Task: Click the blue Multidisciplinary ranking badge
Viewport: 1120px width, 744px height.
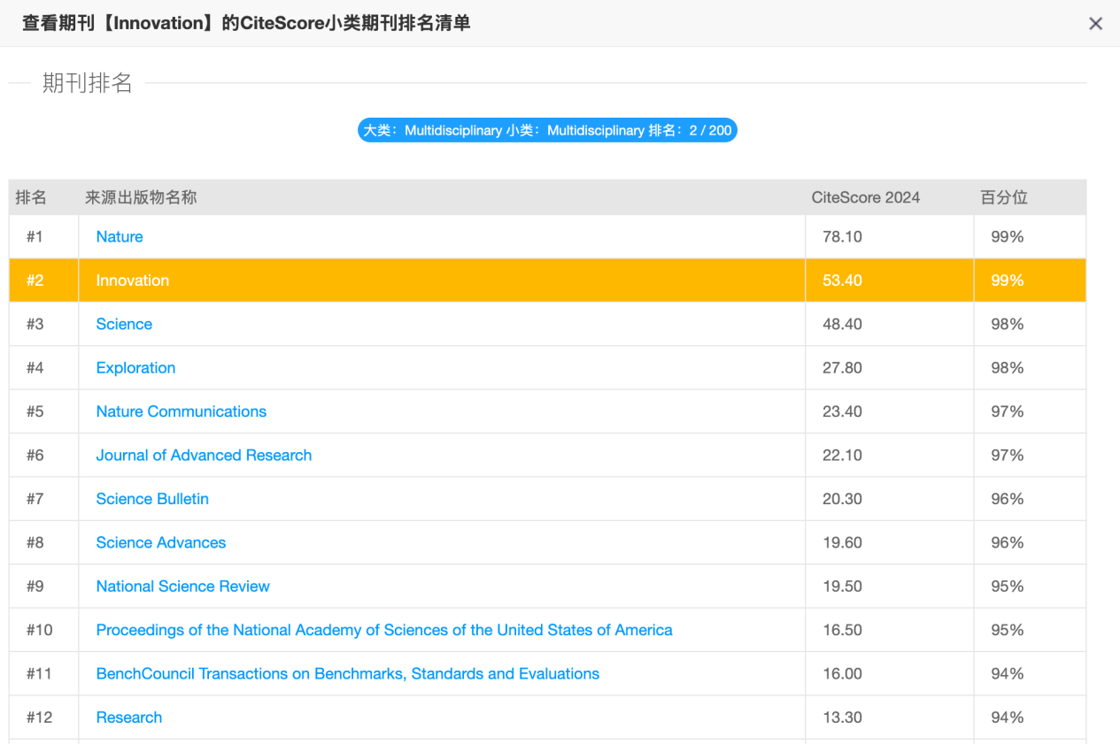Action: 547,131
